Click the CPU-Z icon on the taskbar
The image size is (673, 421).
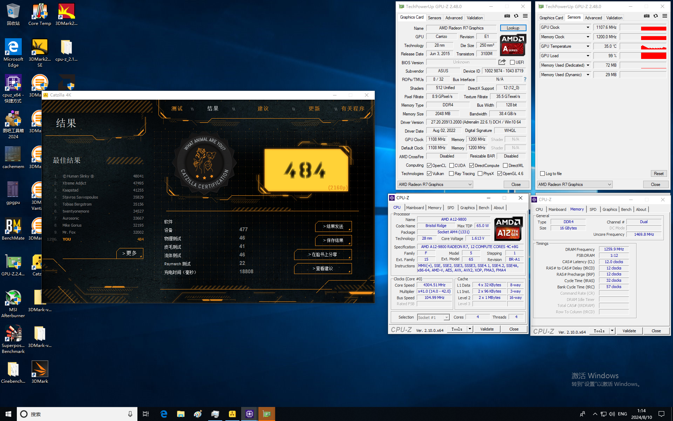tap(249, 414)
